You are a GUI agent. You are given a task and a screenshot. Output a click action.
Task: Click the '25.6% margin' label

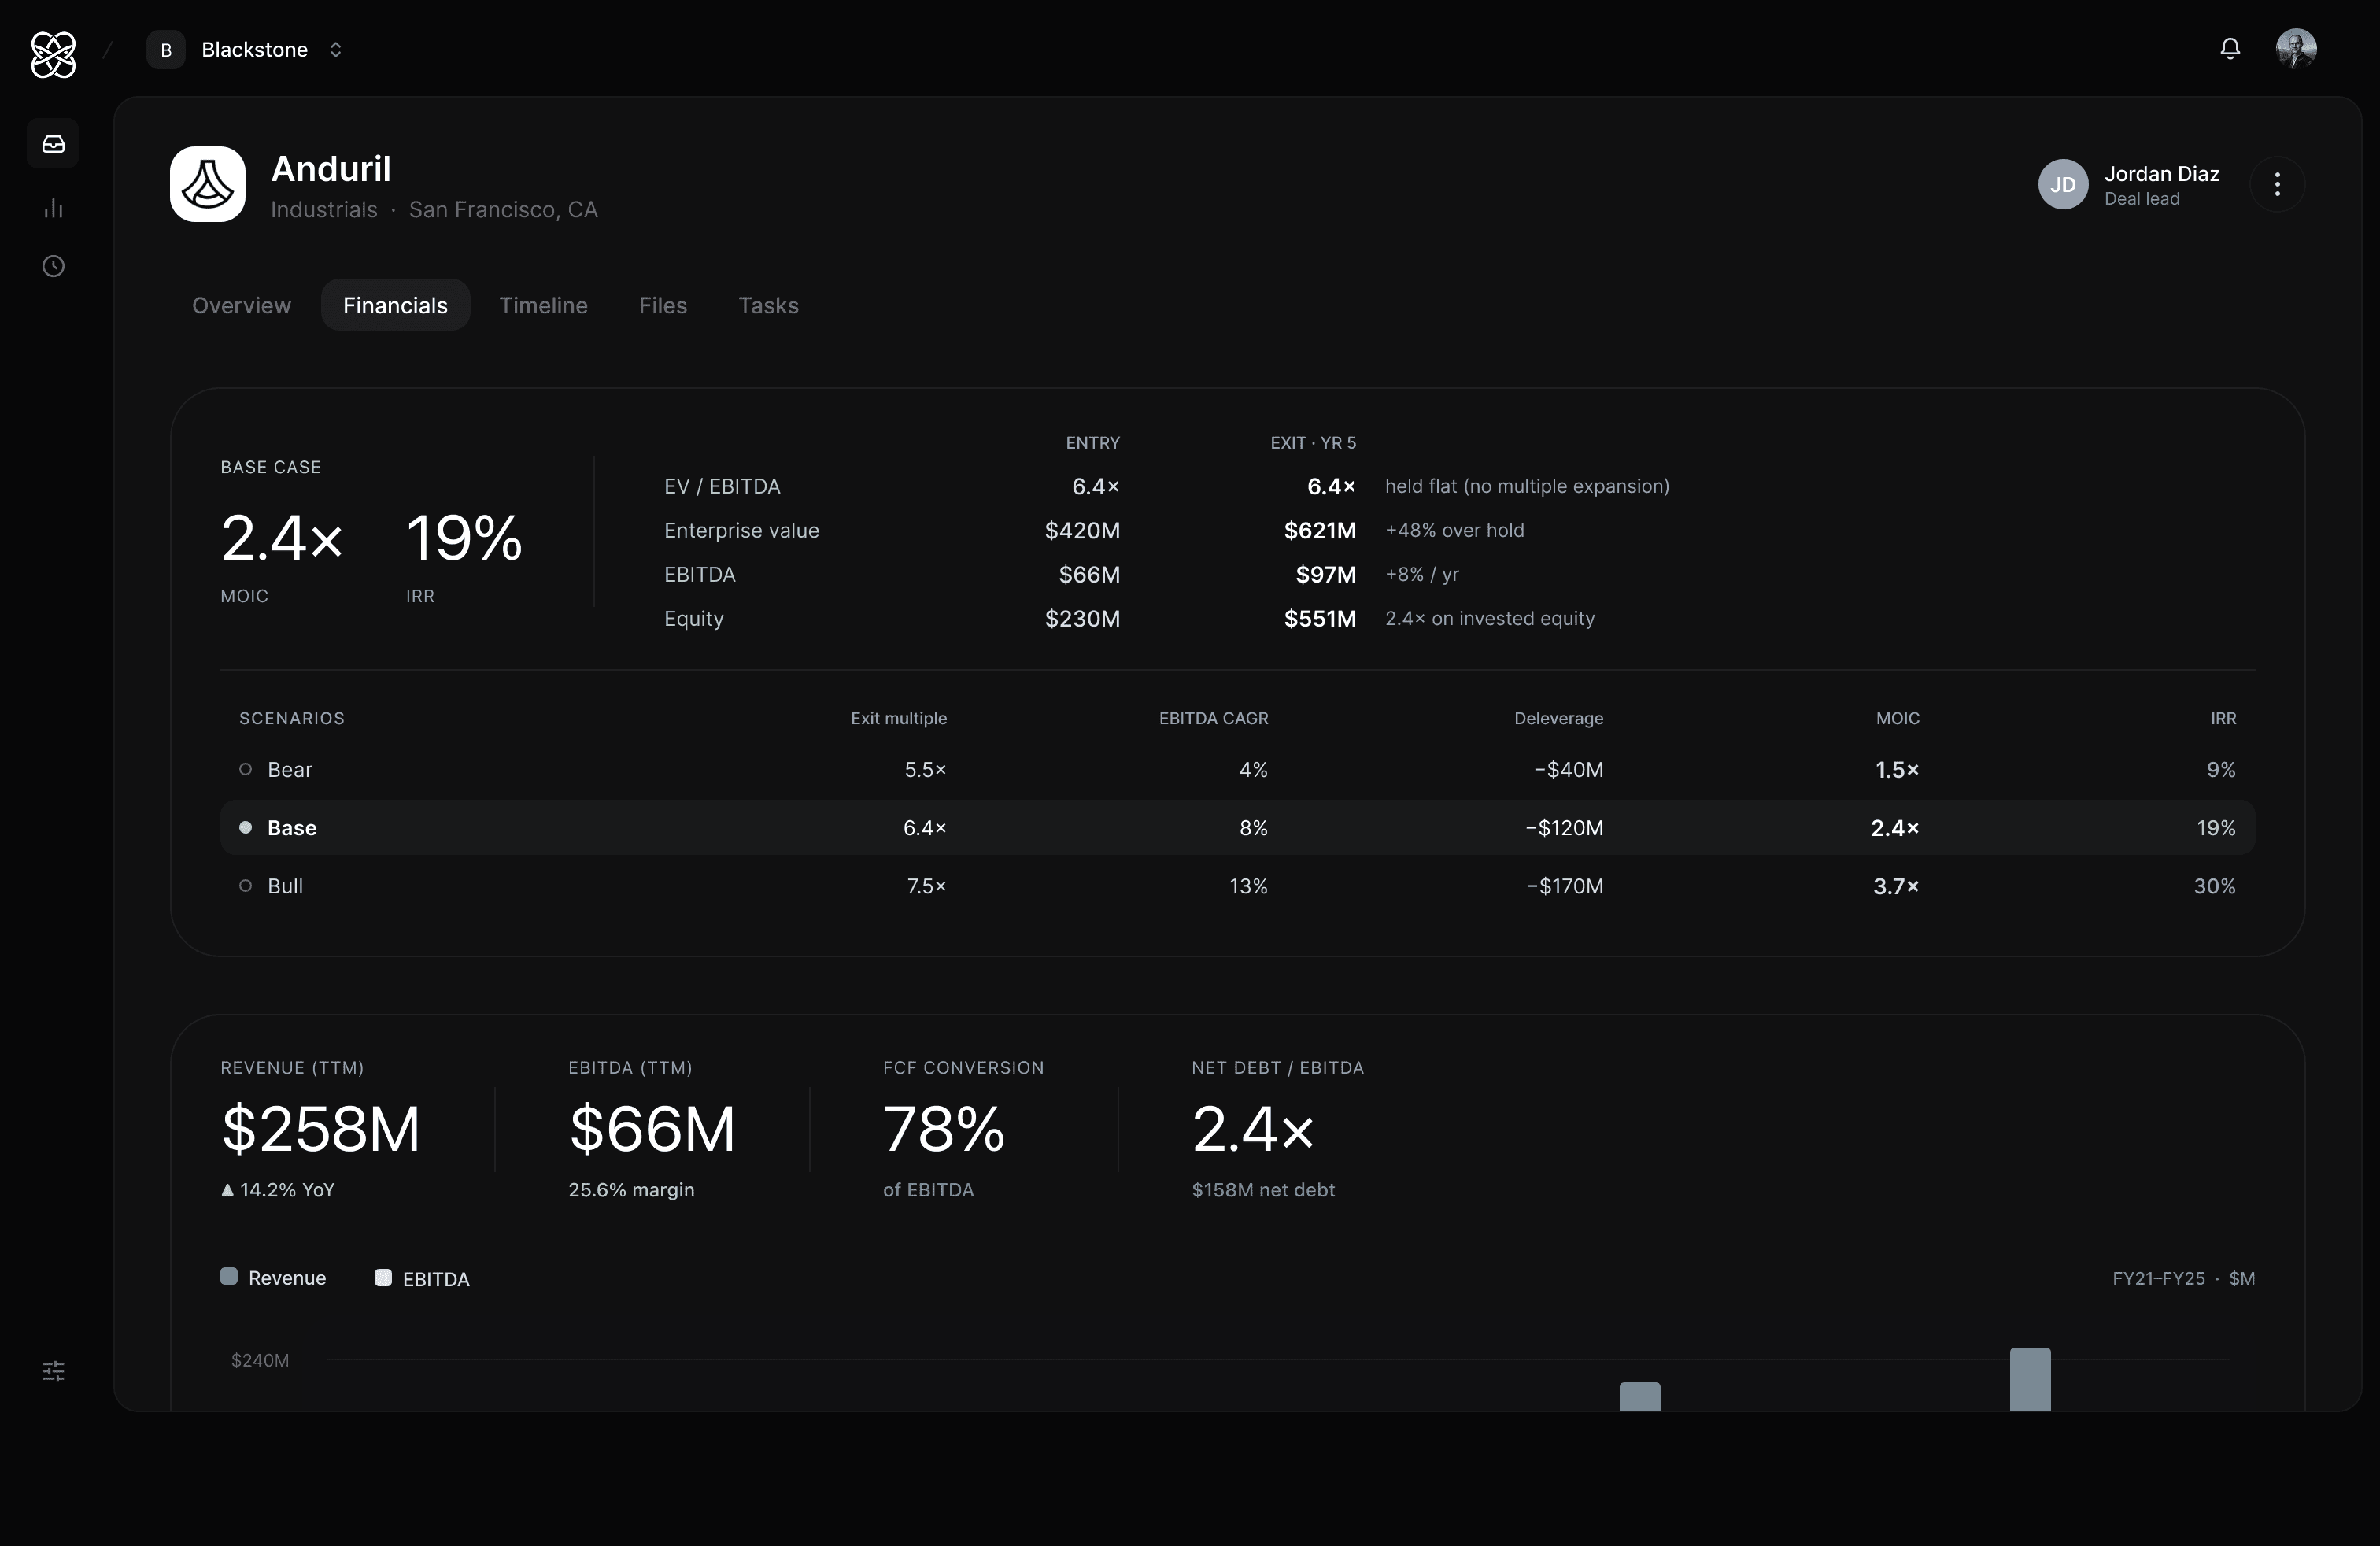click(x=631, y=1189)
